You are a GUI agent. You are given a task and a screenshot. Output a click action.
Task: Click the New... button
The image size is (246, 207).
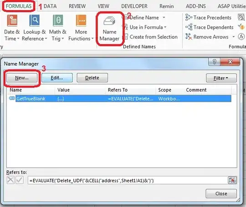(x=22, y=78)
